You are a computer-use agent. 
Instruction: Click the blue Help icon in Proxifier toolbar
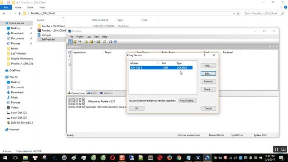(x=115, y=42)
